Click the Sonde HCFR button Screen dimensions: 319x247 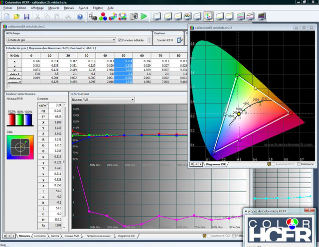pos(164,40)
